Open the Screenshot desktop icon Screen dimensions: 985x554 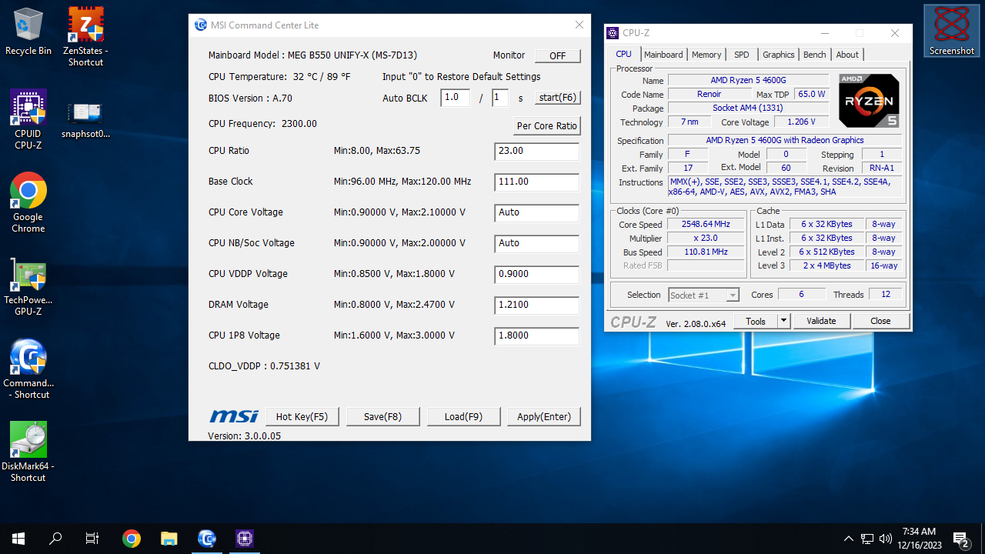pyautogui.click(x=952, y=31)
